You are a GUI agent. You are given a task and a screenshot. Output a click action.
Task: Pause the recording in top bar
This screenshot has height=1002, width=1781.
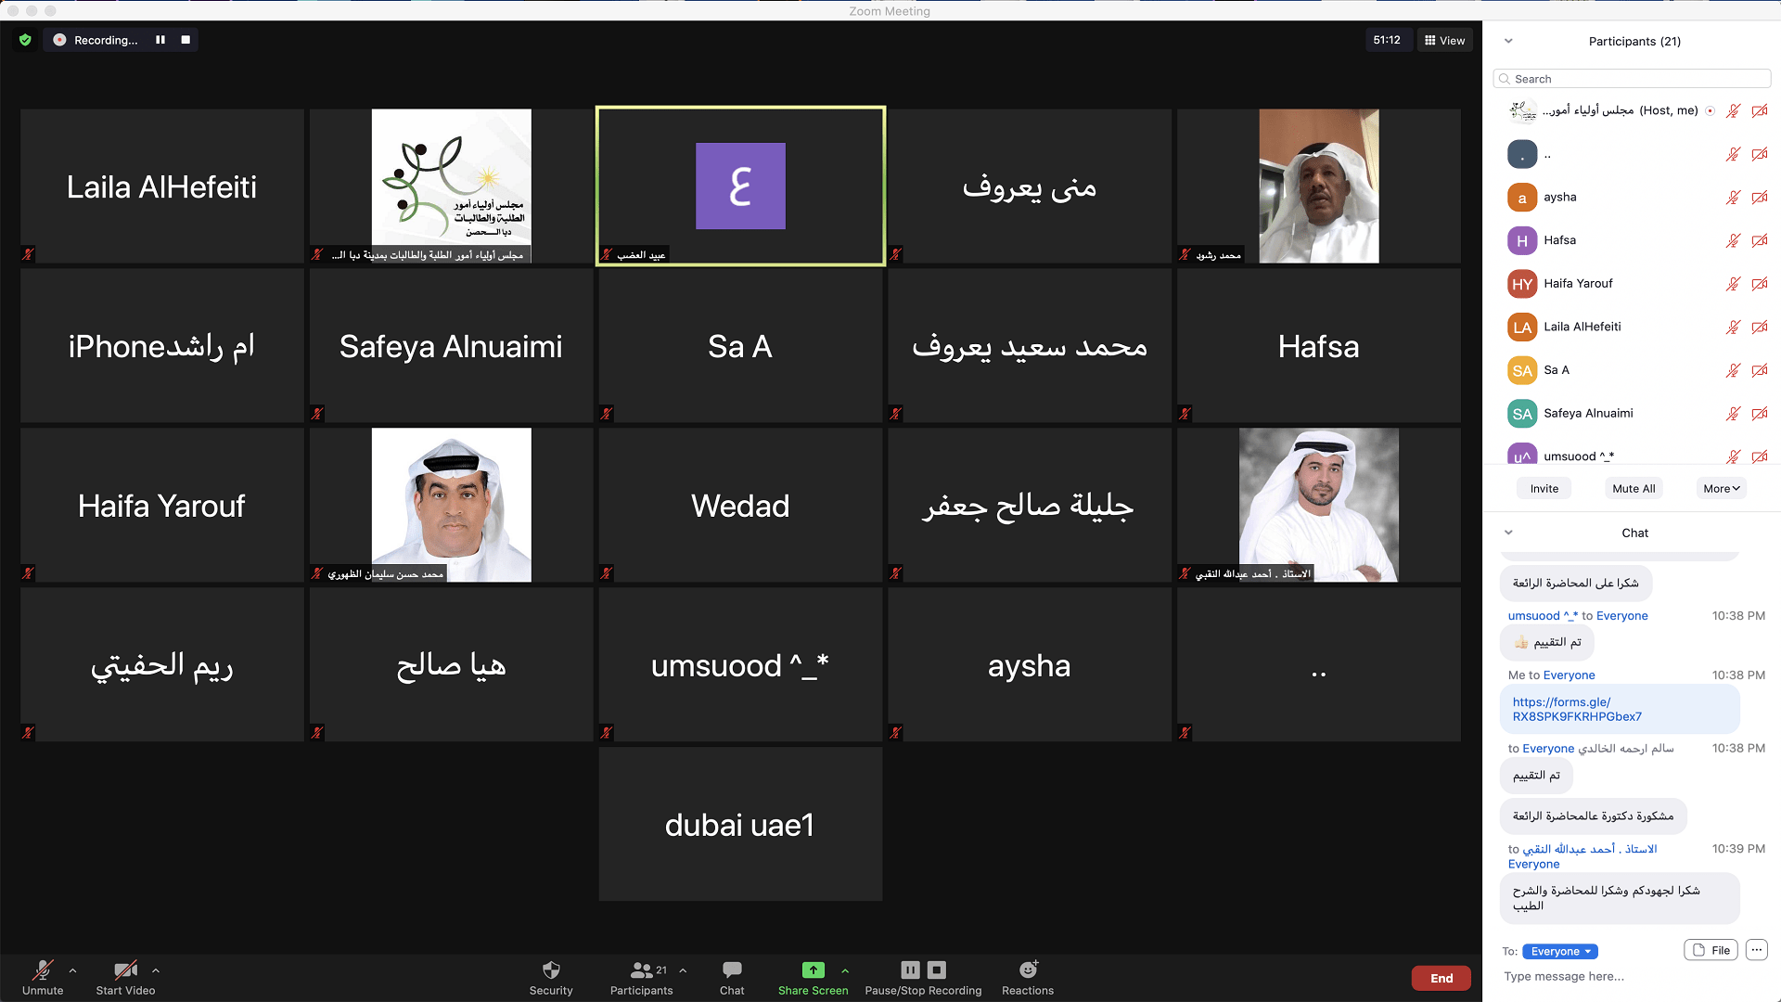[160, 40]
